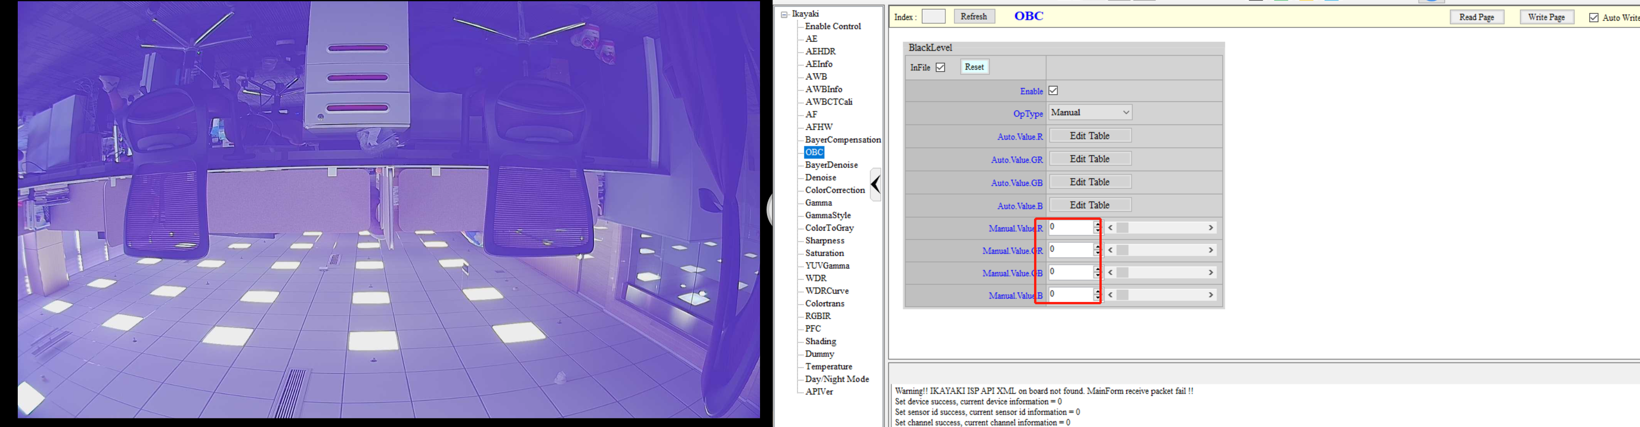Click the Write Page button
Viewport: 1640px width, 427px height.
click(1547, 17)
